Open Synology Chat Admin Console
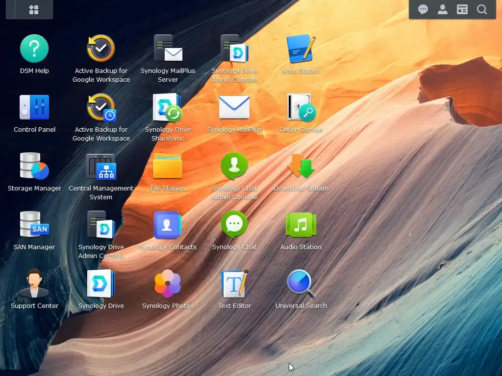The image size is (502, 376). point(234,165)
